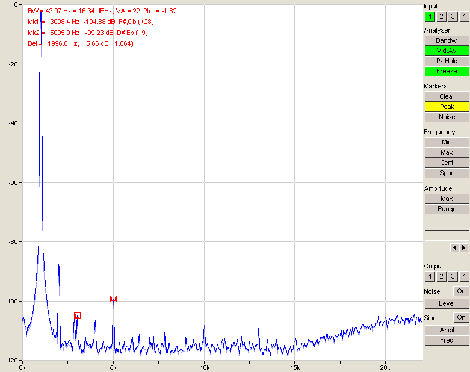Select Output channel 4
The image size is (470, 372).
(464, 276)
